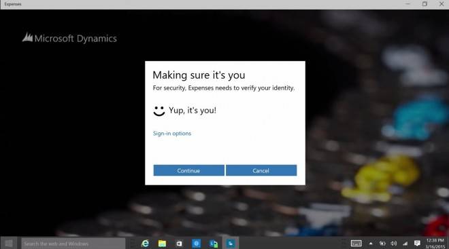449x249 pixels.
Task: Show hidden system tray icons
Action: [x=371, y=244]
